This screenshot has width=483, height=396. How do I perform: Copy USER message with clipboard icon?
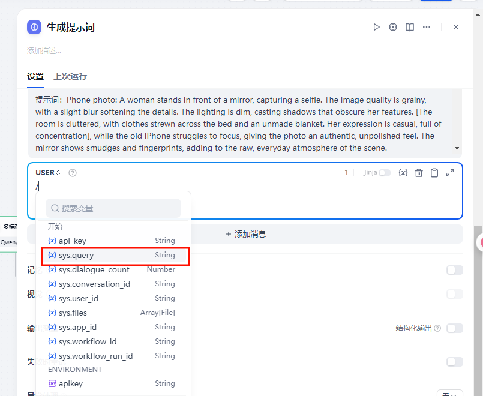434,173
